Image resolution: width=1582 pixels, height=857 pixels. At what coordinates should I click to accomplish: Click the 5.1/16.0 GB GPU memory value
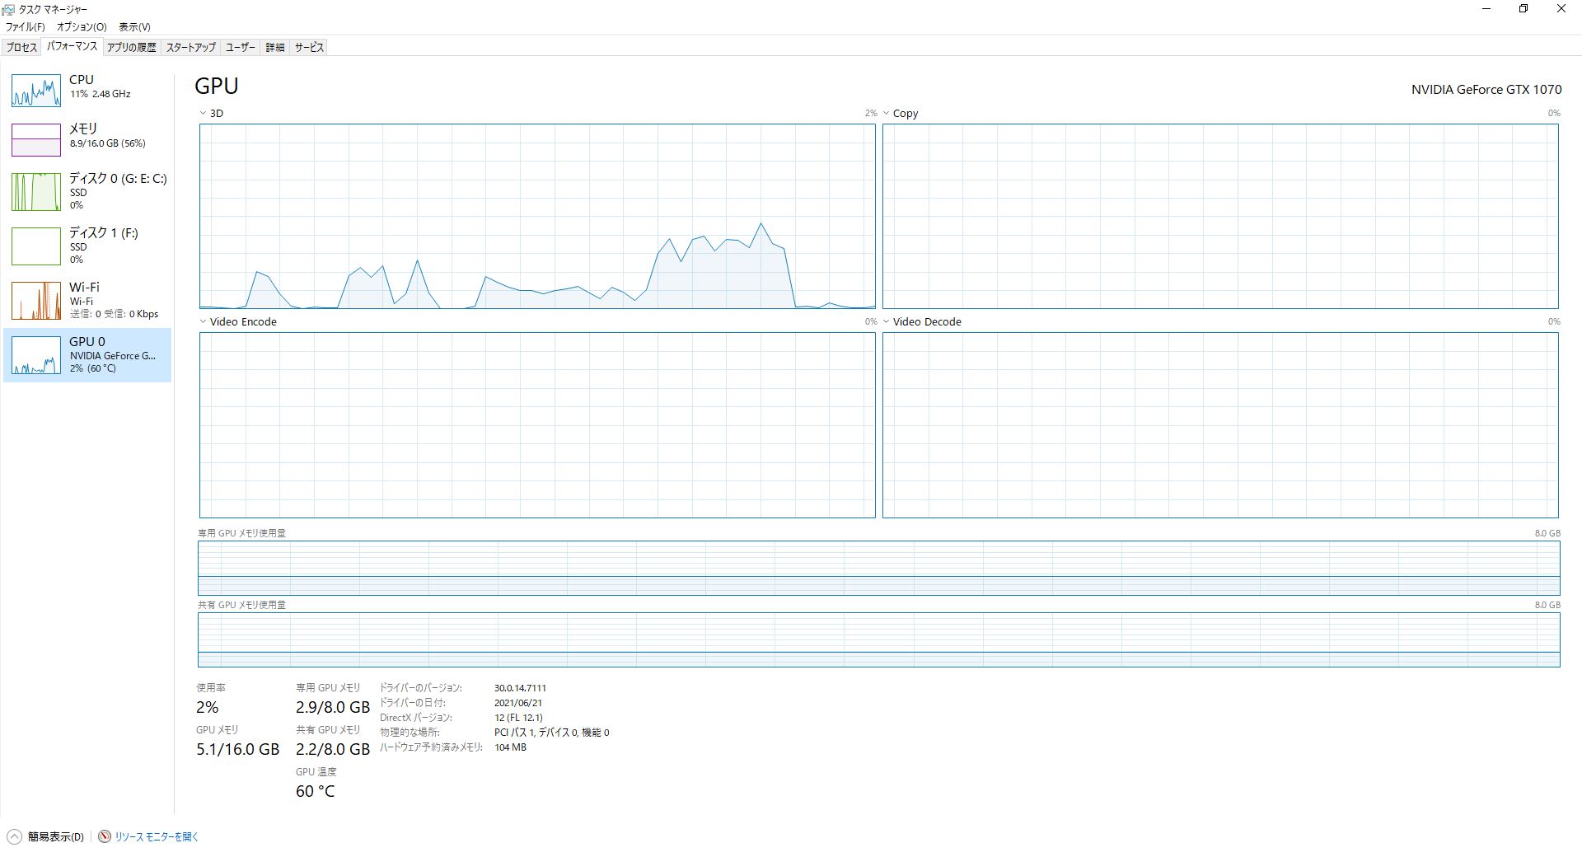coord(238,750)
